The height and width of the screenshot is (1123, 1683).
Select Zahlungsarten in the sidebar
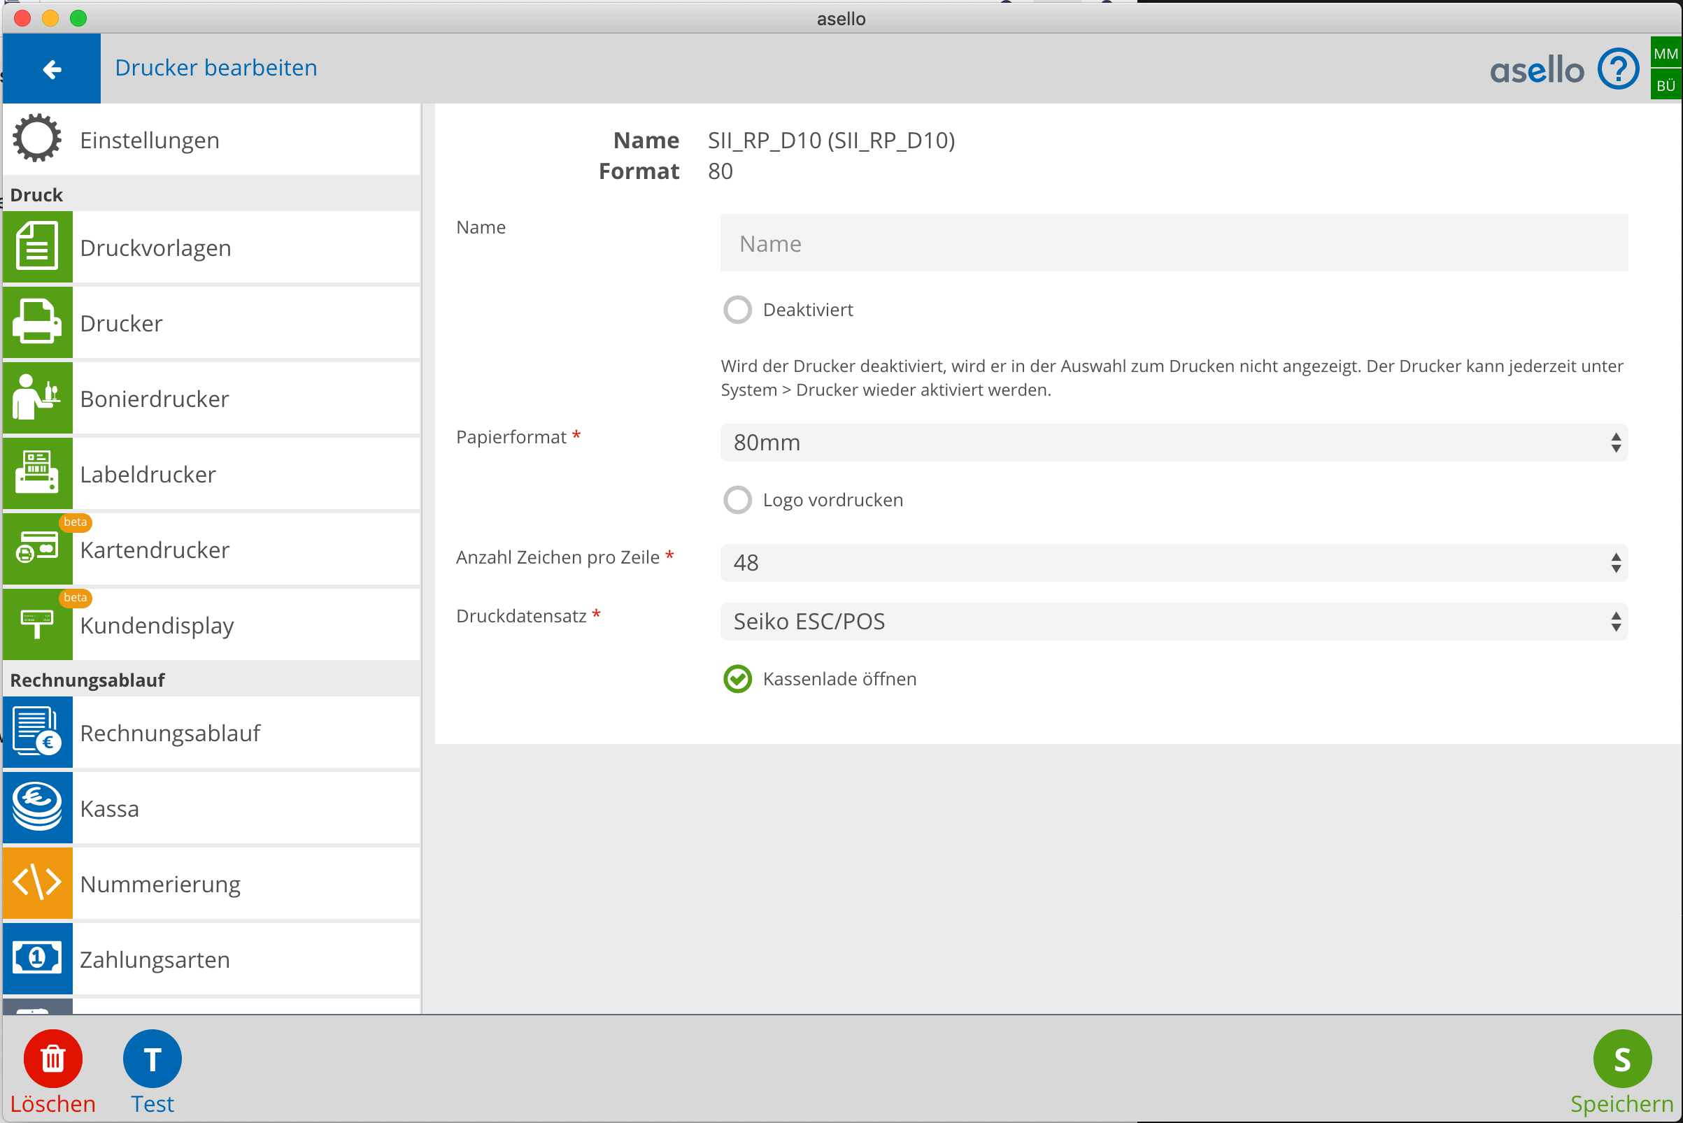point(155,959)
